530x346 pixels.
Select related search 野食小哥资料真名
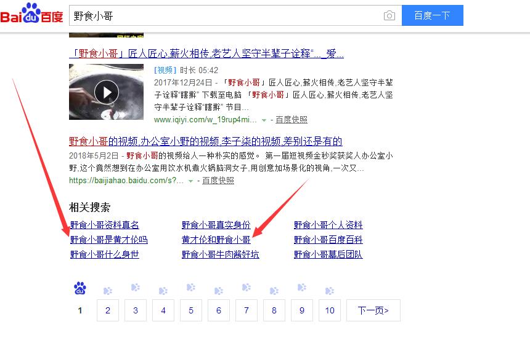(104, 225)
